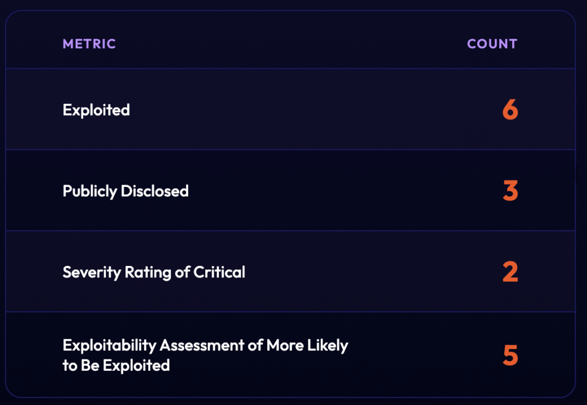Select the Exploited metric label
Viewport: 587px width, 405px height.
pos(96,109)
